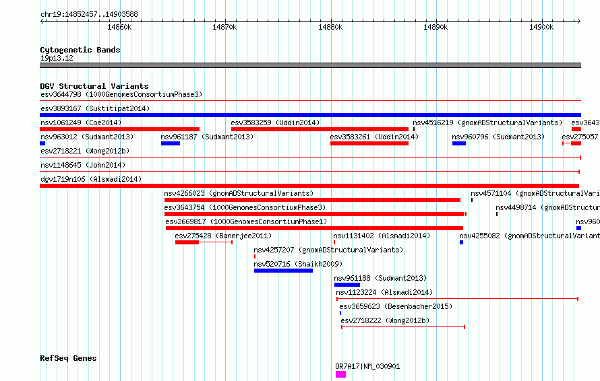The width and height of the screenshot is (600, 381).
Task: Click the 14880k ruler position label
Action: click(330, 27)
